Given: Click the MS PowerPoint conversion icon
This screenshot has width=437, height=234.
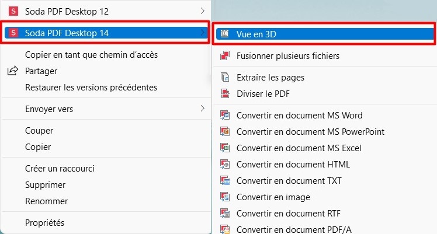Looking at the screenshot, I should (224, 131).
